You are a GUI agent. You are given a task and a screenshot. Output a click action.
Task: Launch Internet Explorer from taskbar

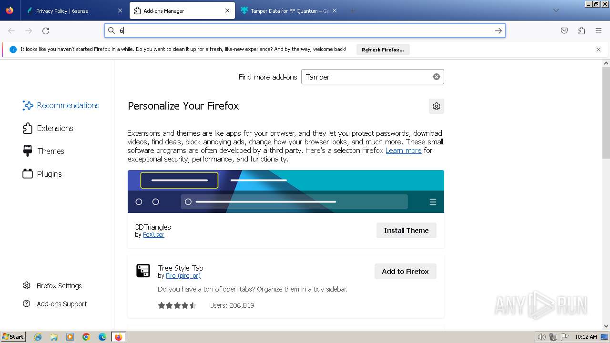click(x=38, y=337)
